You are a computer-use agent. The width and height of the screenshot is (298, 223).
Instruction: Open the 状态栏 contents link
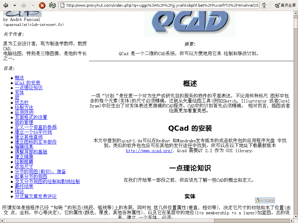(22, 102)
